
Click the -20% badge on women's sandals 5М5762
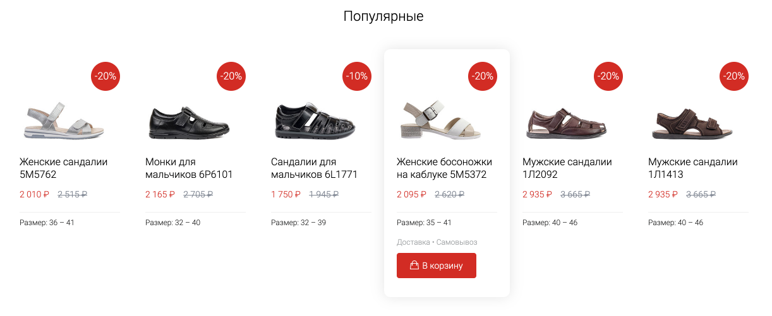(106, 76)
